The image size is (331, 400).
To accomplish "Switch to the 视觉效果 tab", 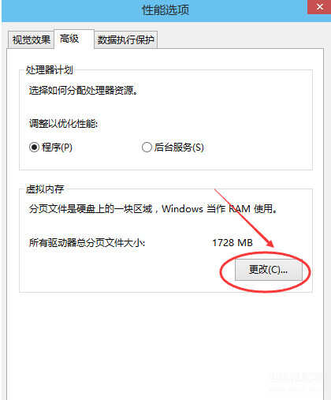I will pos(31,40).
